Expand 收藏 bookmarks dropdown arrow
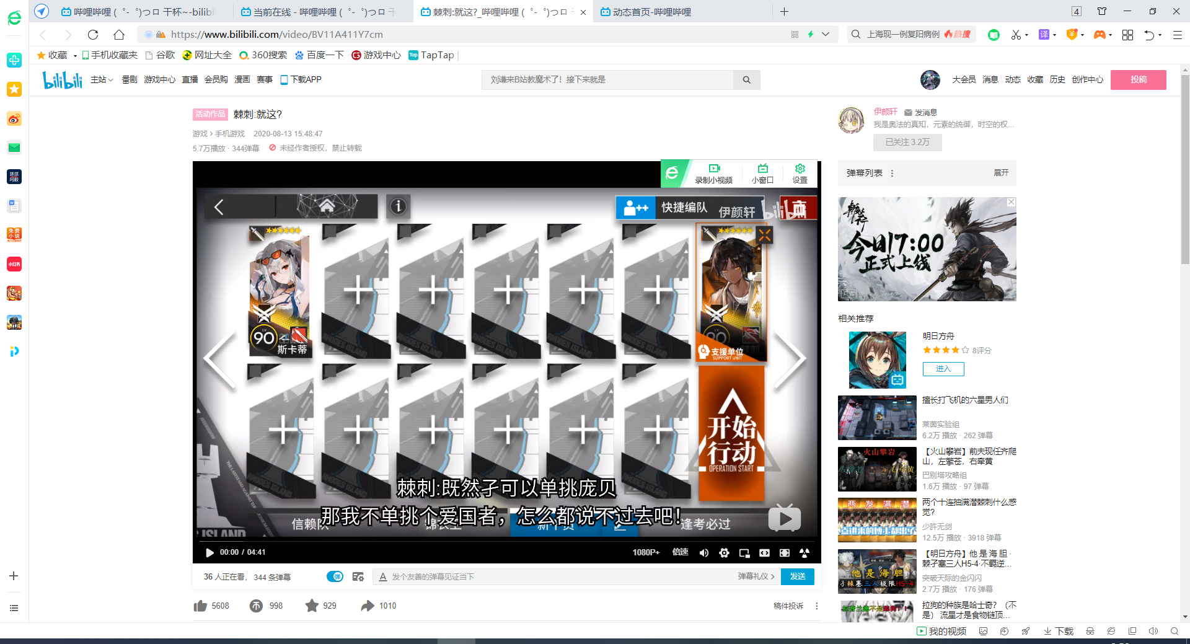The width and height of the screenshot is (1190, 644). (x=75, y=56)
